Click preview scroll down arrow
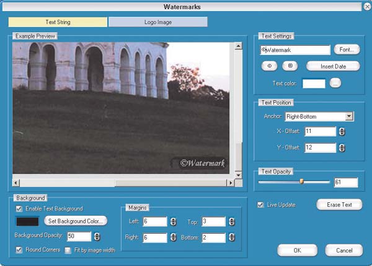The width and height of the screenshot is (372, 266). pyautogui.click(x=239, y=175)
